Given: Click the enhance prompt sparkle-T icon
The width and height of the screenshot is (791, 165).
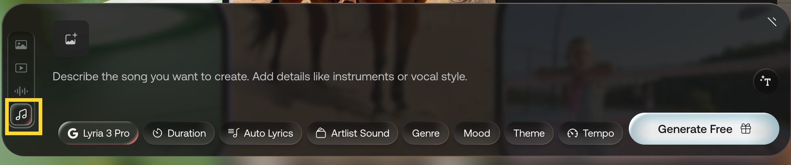Looking at the screenshot, I should click(765, 81).
